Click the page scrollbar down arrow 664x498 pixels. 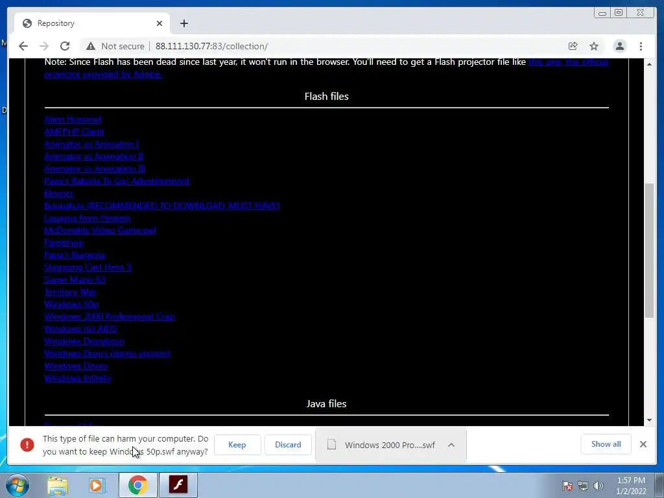pyautogui.click(x=649, y=420)
